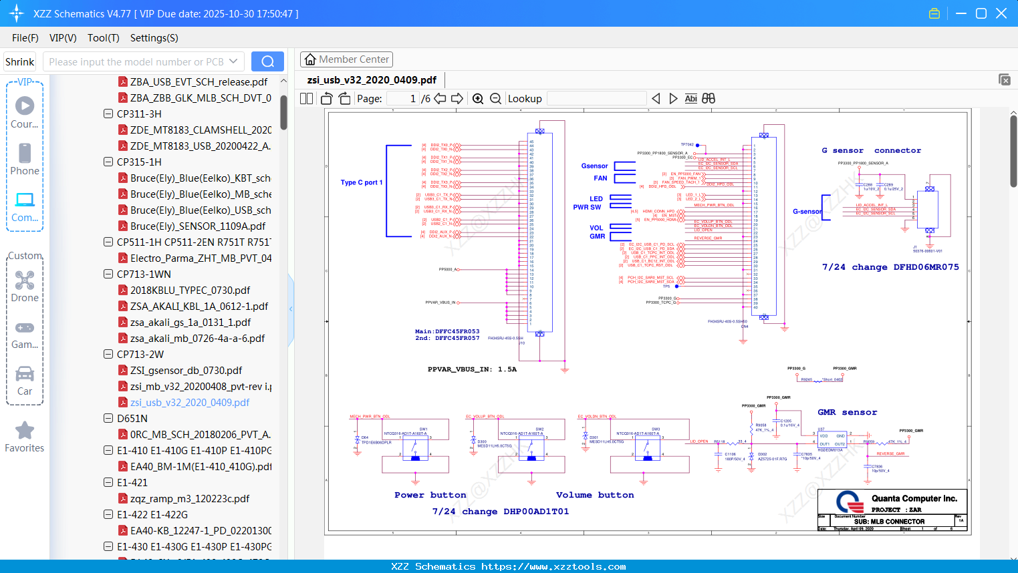Click the Shrink button
Screen dimensions: 1018x573
[x=19, y=61]
